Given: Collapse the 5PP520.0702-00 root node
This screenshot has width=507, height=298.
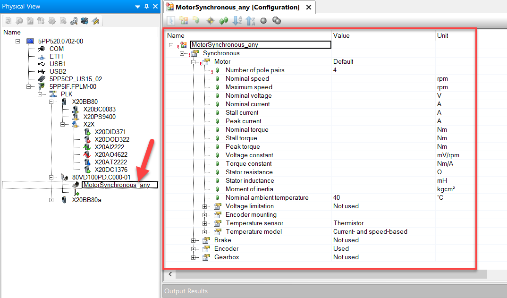Looking at the screenshot, I should 18,42.
